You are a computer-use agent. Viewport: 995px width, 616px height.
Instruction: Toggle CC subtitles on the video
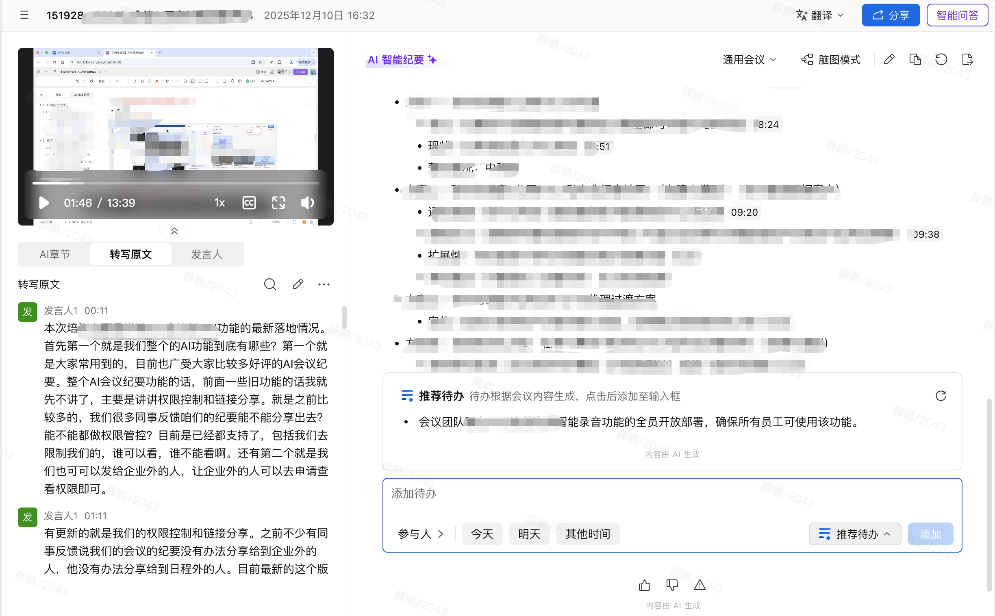pyautogui.click(x=249, y=202)
